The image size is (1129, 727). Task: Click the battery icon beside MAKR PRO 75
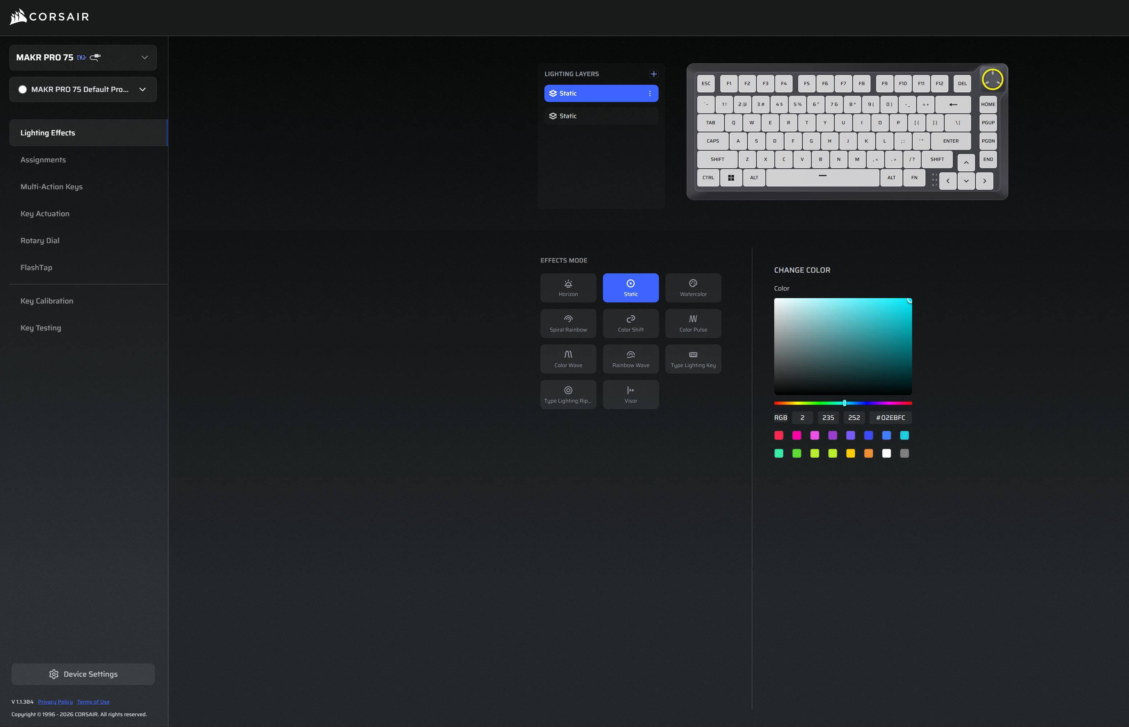point(81,57)
